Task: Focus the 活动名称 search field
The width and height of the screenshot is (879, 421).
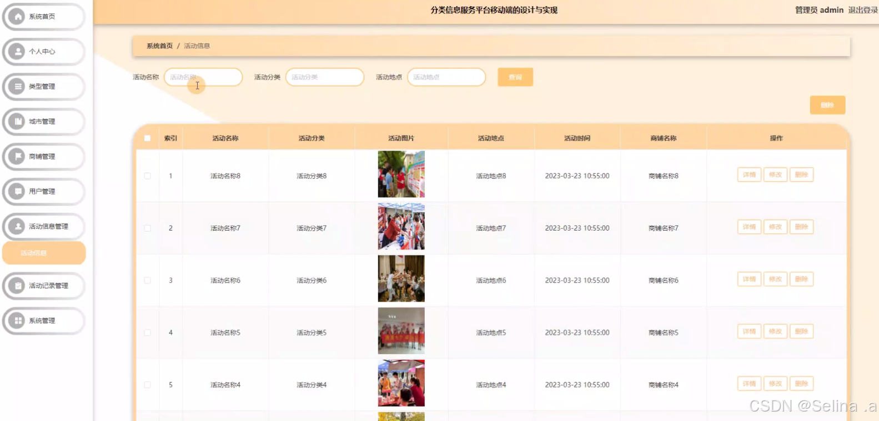Action: [203, 77]
